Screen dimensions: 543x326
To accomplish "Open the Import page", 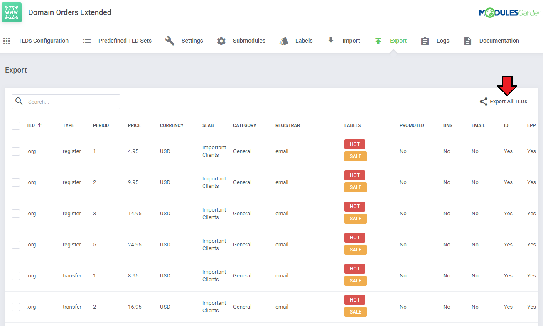I will pos(344,41).
